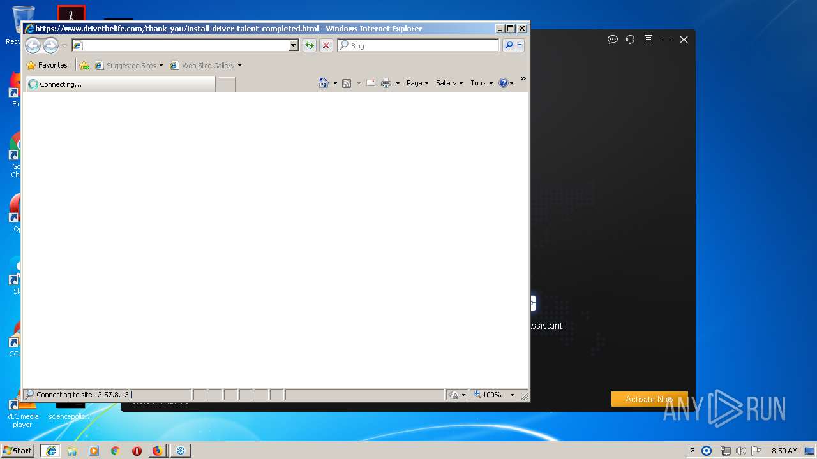Open the menu list icon in Driver Talent
This screenshot has height=459, width=817.
point(648,40)
